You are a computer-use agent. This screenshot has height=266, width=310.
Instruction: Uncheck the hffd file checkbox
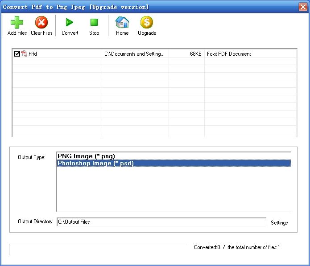tap(17, 54)
